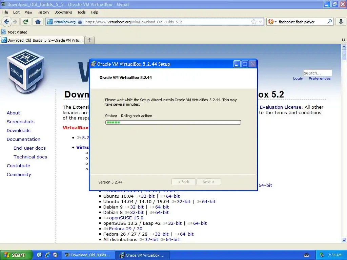This screenshot has height=260, width=347.
Task: Open the File menu
Action: 5,12
